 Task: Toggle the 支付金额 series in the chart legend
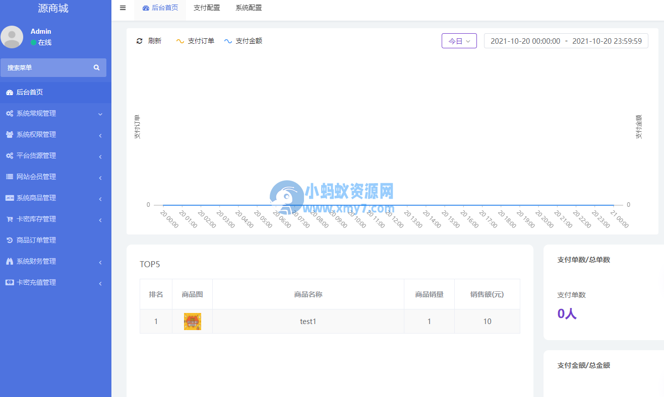[243, 41]
